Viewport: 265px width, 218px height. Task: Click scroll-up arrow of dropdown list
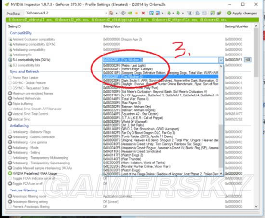tap(221, 66)
